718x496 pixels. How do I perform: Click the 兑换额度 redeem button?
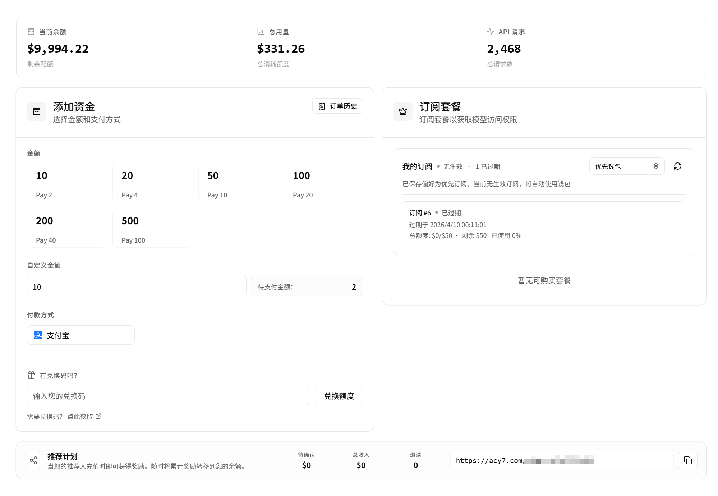339,396
